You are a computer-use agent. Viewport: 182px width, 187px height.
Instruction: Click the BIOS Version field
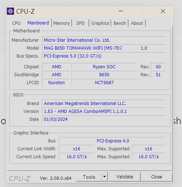point(104,111)
